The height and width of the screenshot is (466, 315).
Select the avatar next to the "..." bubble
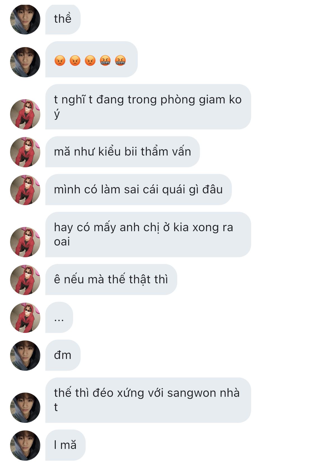(25, 318)
